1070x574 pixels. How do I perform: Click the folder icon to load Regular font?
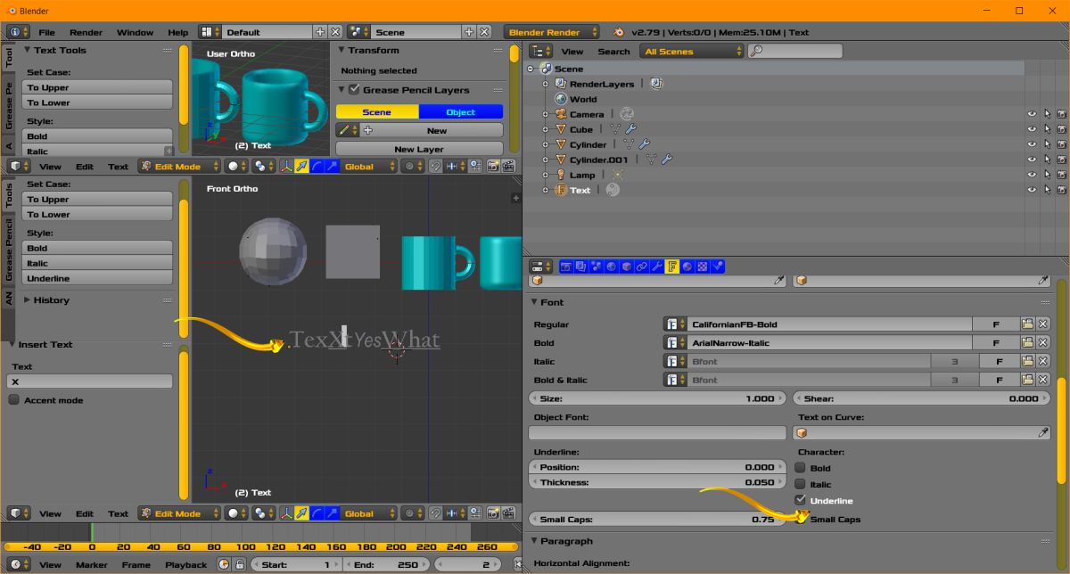click(x=1027, y=324)
